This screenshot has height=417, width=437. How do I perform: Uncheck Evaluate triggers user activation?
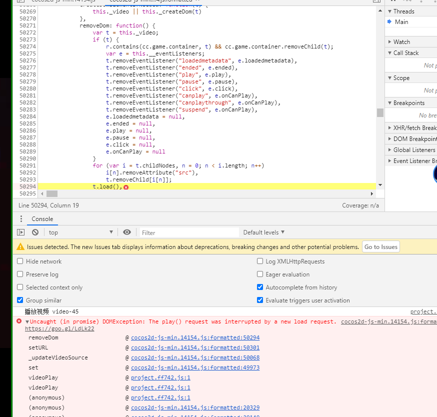point(260,300)
